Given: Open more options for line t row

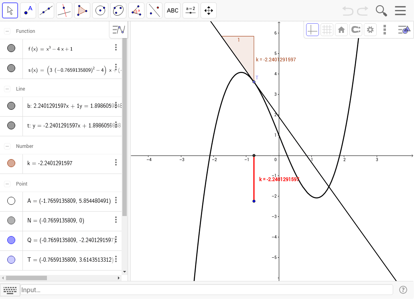Looking at the screenshot, I should coord(116,125).
